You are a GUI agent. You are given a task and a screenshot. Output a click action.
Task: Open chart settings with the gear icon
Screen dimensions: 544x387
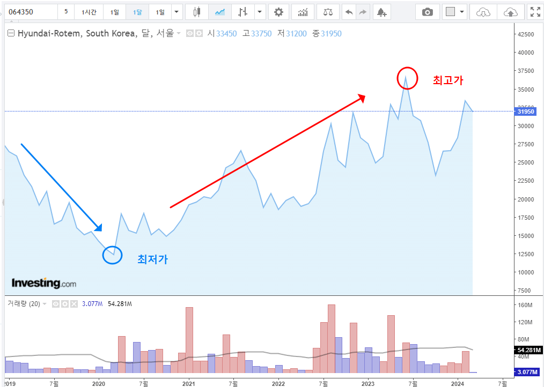pyautogui.click(x=278, y=11)
